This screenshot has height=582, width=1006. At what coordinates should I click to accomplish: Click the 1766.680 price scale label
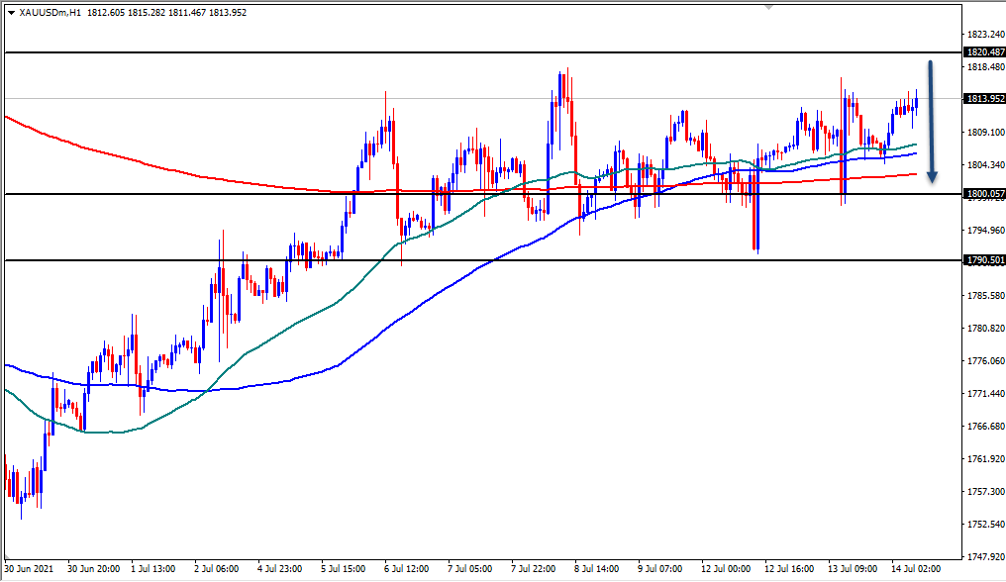985,426
